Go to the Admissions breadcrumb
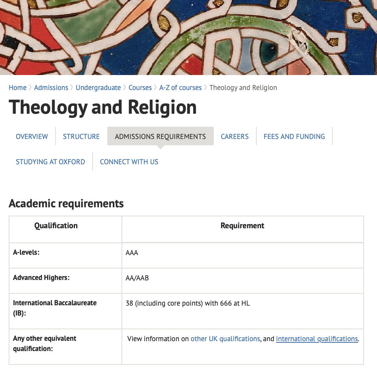377x370 pixels. click(51, 88)
